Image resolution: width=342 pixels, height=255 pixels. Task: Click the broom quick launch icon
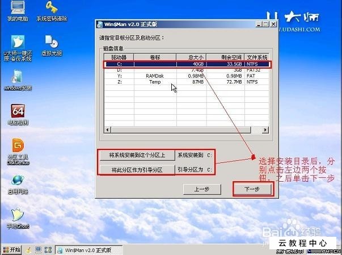point(28,250)
